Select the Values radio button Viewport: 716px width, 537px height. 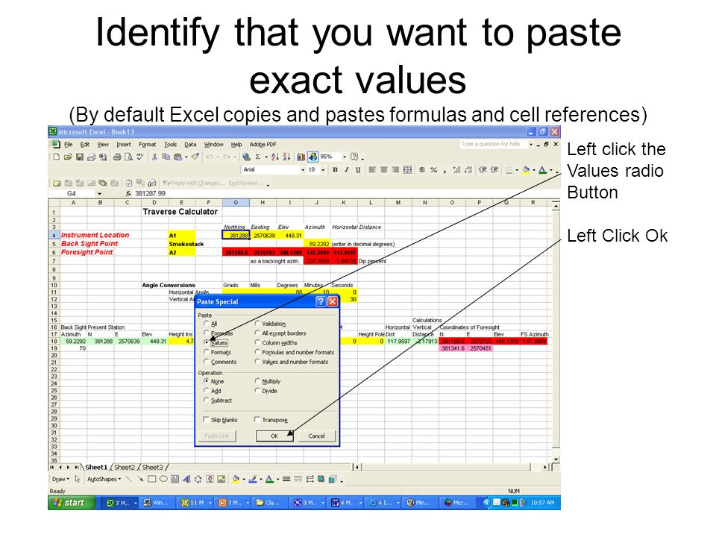coord(207,342)
